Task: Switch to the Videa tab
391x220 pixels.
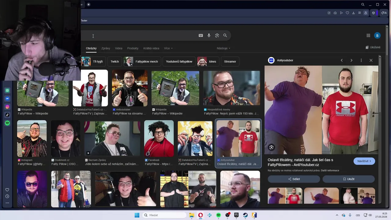Action: tap(119, 48)
